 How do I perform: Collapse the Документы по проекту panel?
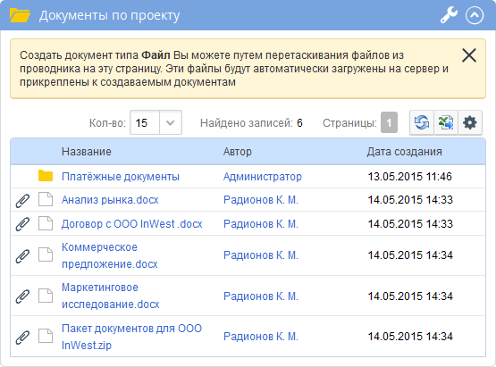click(x=475, y=15)
